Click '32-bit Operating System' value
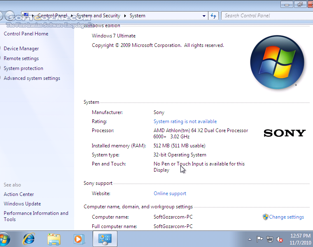Viewport: 313px width, 247px height. 180,155
